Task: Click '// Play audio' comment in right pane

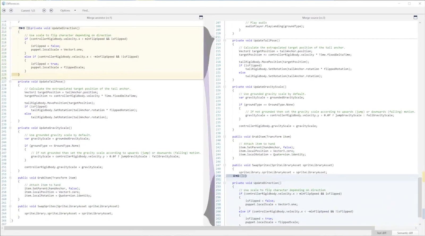Action: (x=256, y=23)
